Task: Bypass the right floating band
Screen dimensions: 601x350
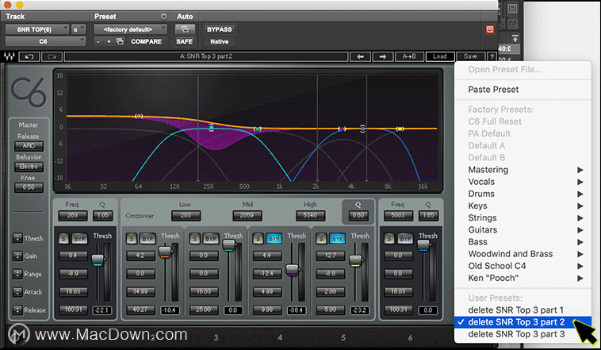Action: click(x=405, y=239)
